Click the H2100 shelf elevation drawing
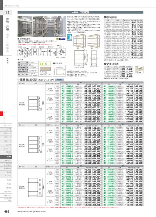This screenshot has width=156, height=217. point(36,145)
